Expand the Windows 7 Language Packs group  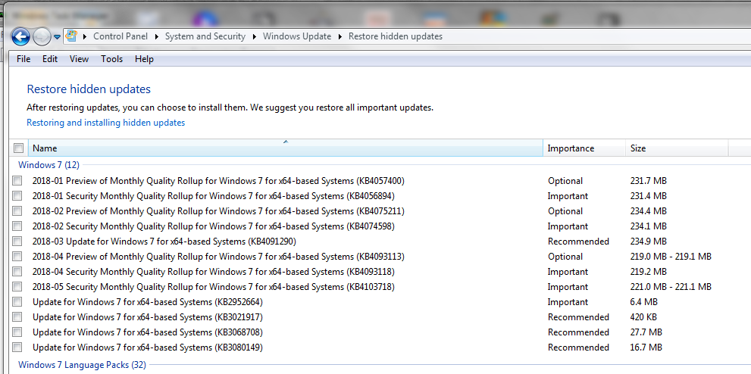pos(82,365)
